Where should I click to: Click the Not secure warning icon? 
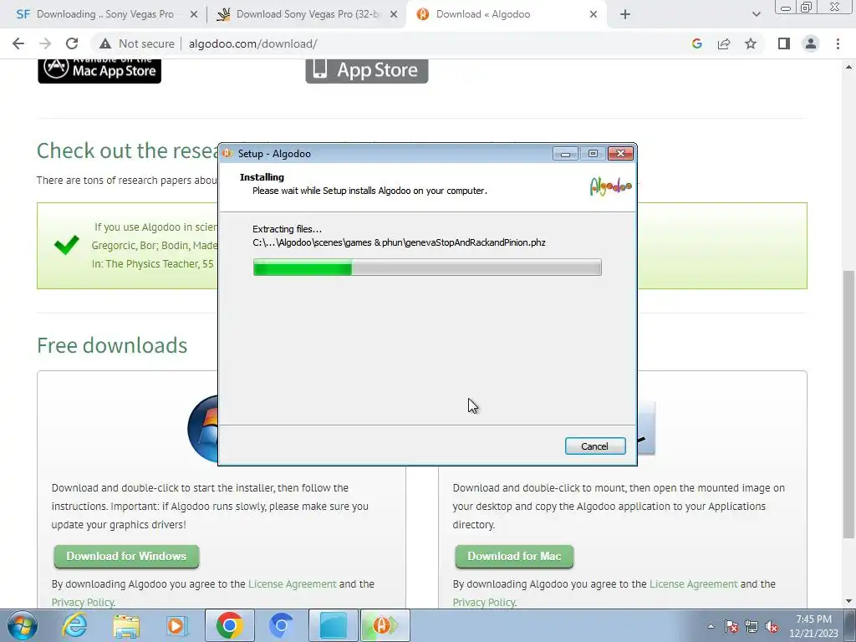(x=105, y=43)
